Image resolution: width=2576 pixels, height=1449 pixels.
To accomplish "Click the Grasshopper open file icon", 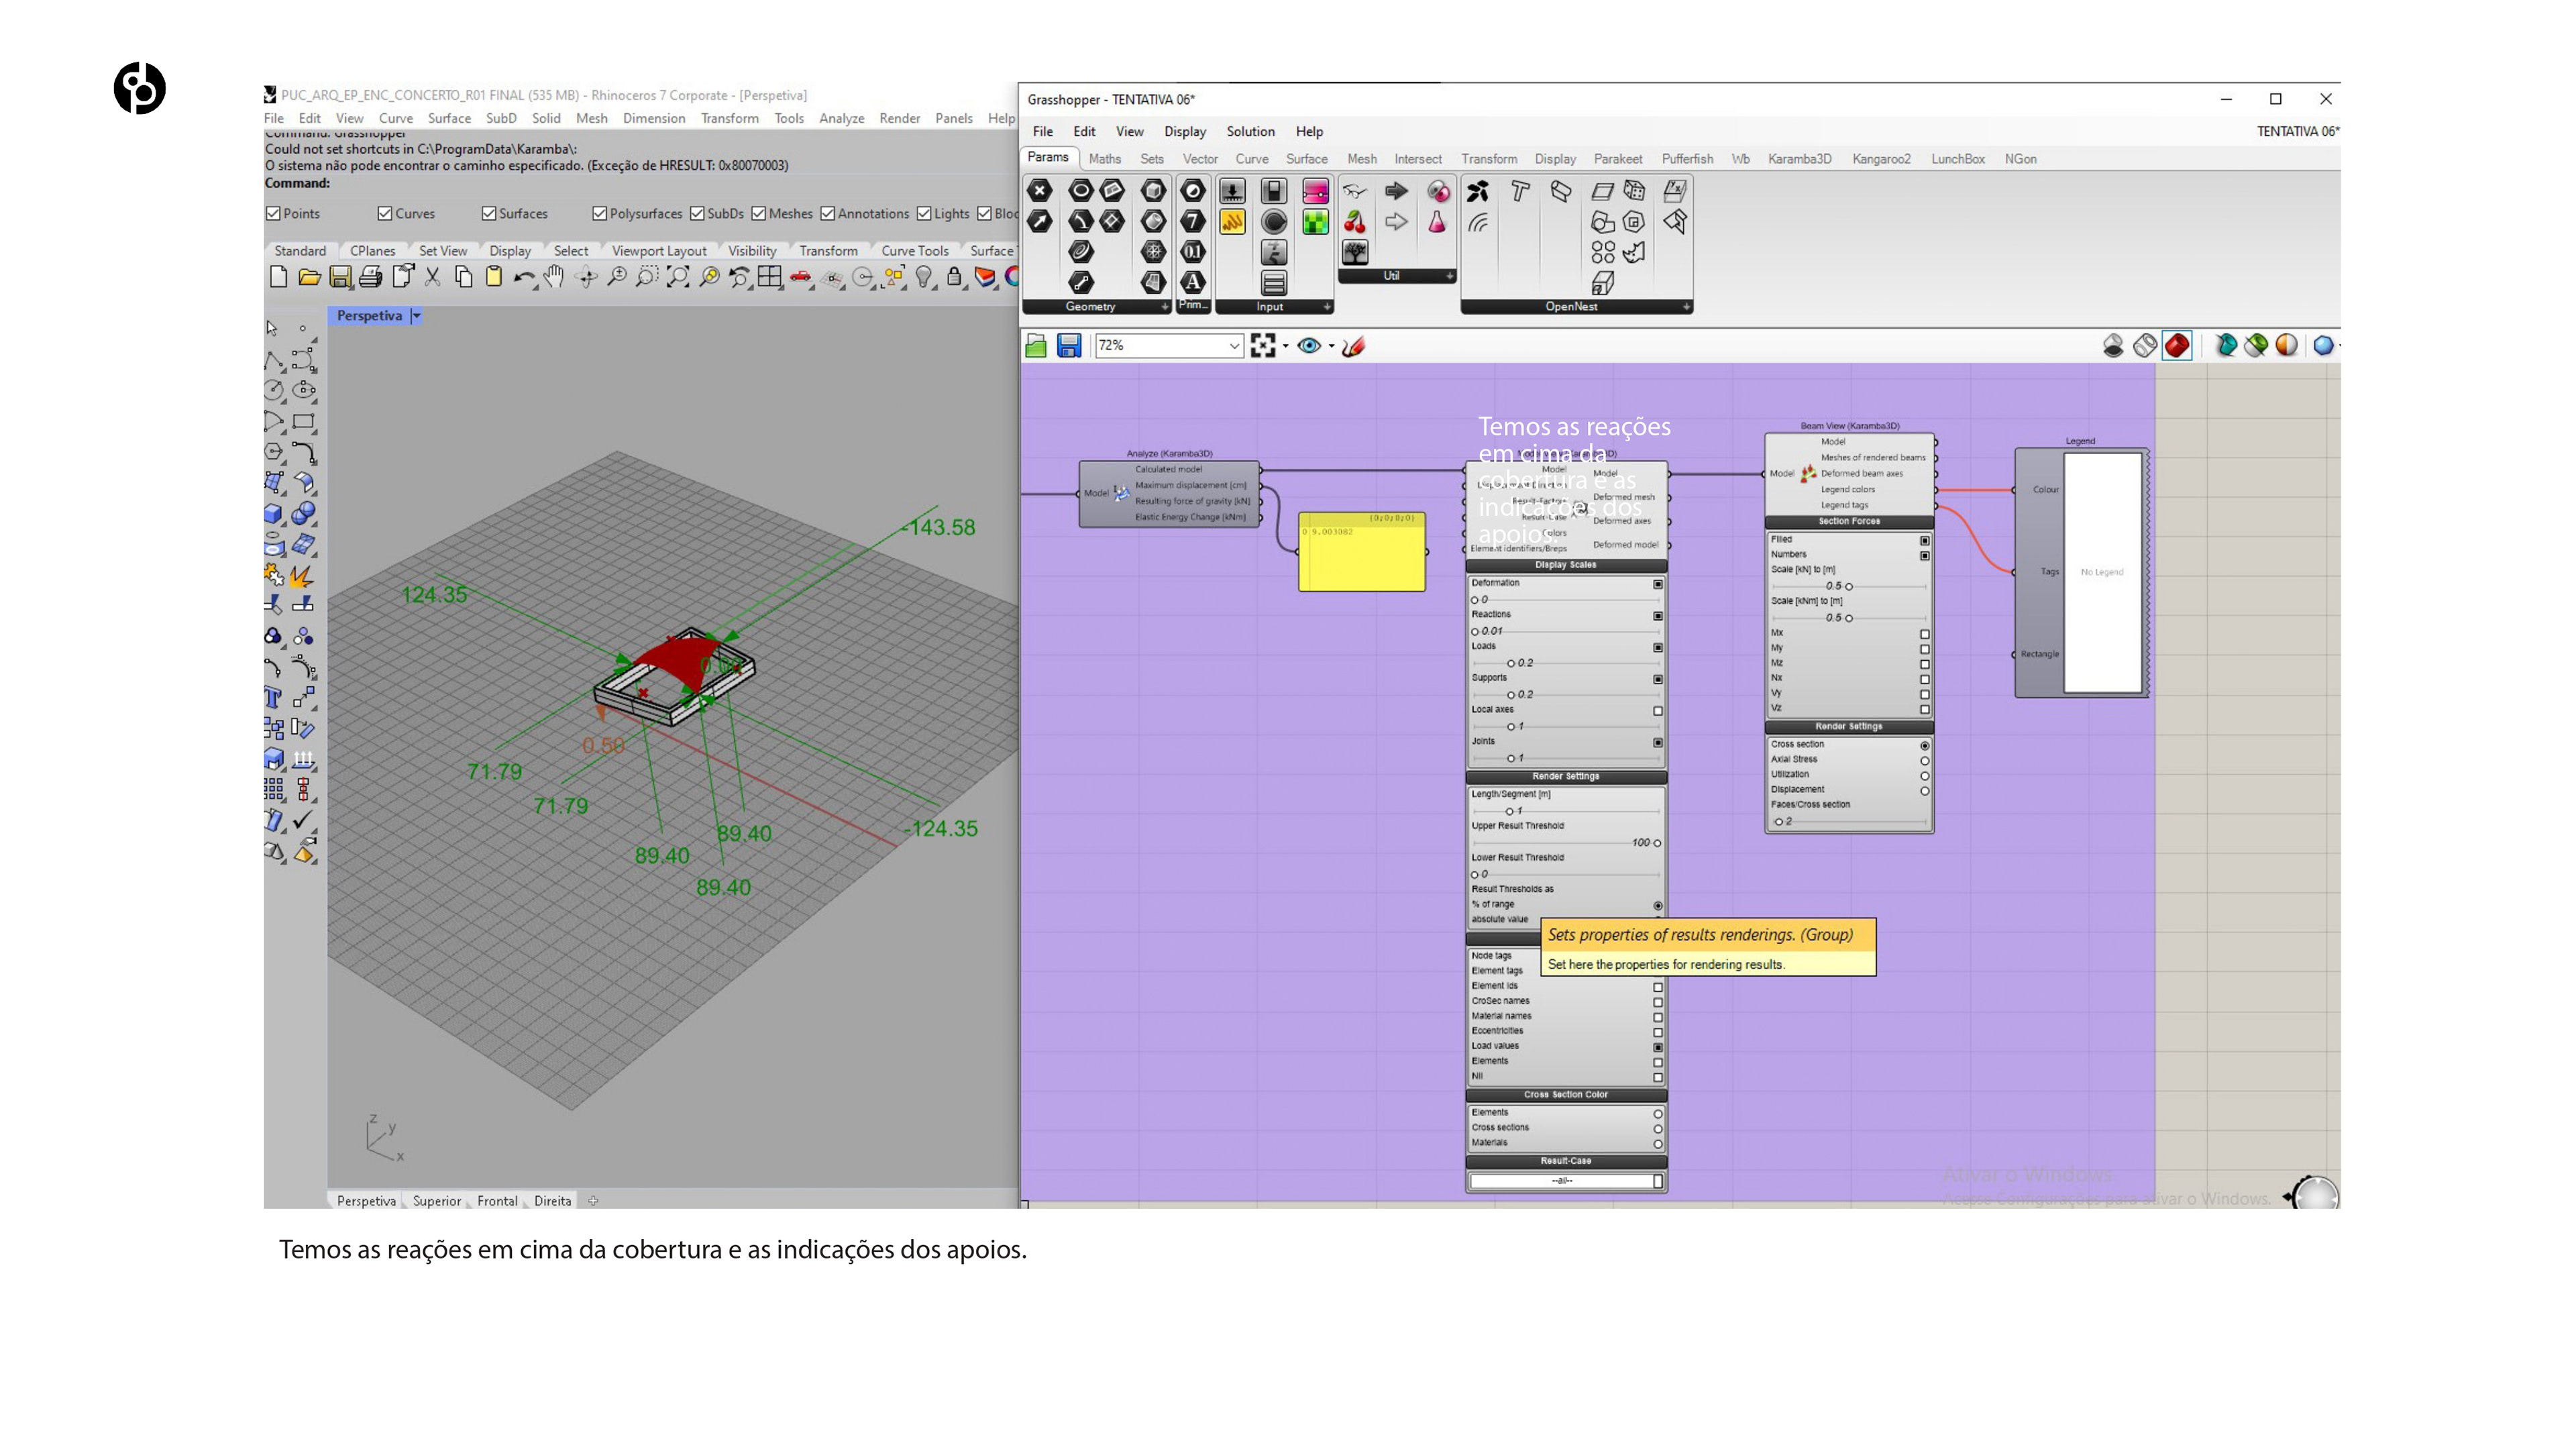I will tap(1036, 346).
